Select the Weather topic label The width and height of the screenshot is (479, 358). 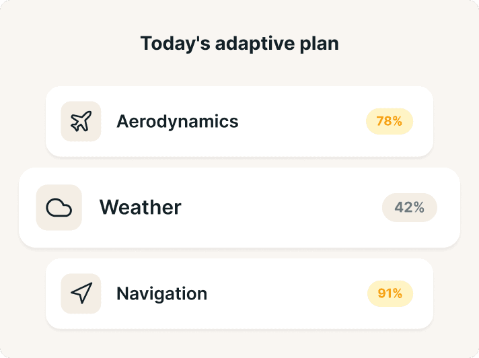pyautogui.click(x=141, y=207)
